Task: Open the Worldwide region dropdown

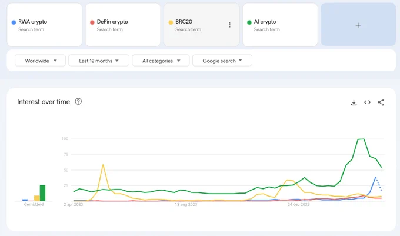Action: (x=41, y=61)
